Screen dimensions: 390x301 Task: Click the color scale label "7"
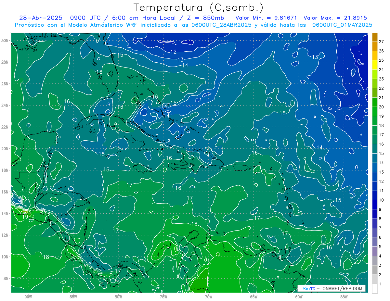point(380,228)
